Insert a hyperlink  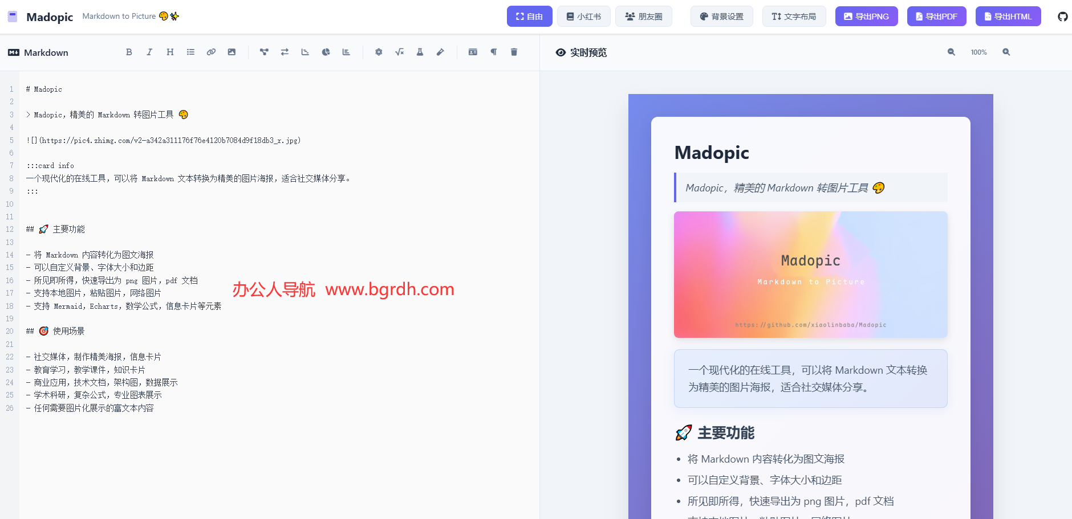point(211,52)
